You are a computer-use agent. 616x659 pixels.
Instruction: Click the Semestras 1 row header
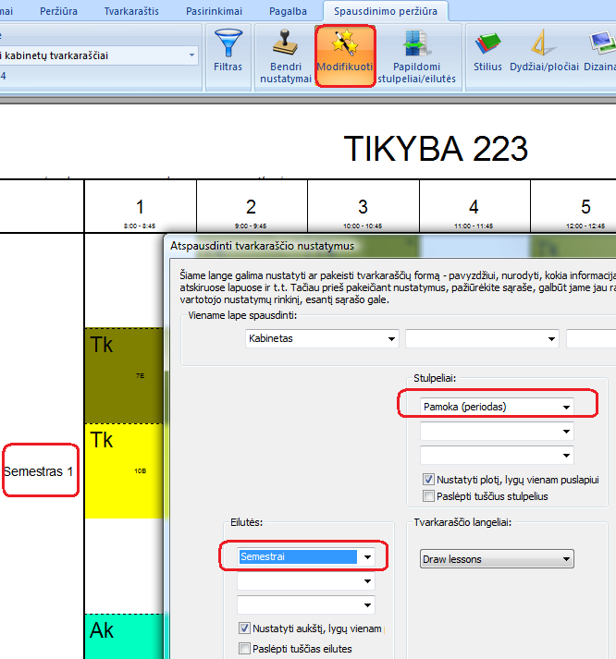tap(38, 471)
